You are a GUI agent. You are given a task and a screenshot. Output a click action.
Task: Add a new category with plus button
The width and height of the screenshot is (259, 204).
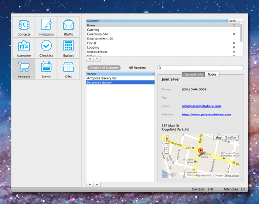point(90,59)
